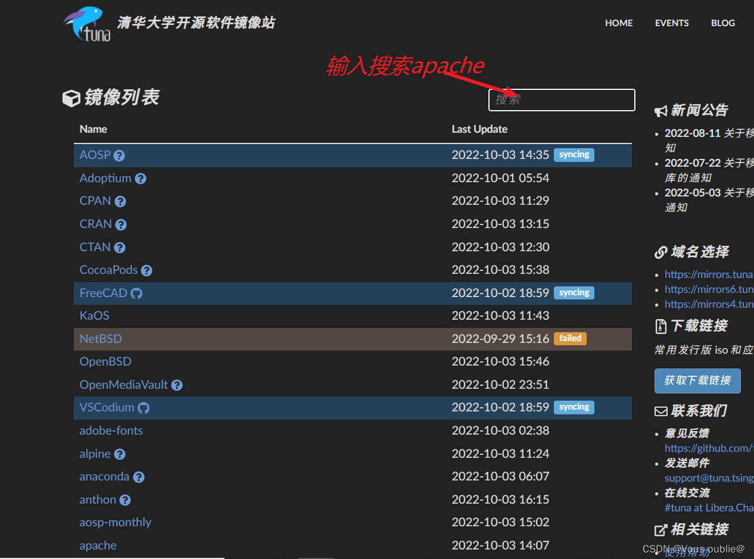Click the syncing badge in VSCodium row
Screen dimensions: 754x559
coord(574,407)
